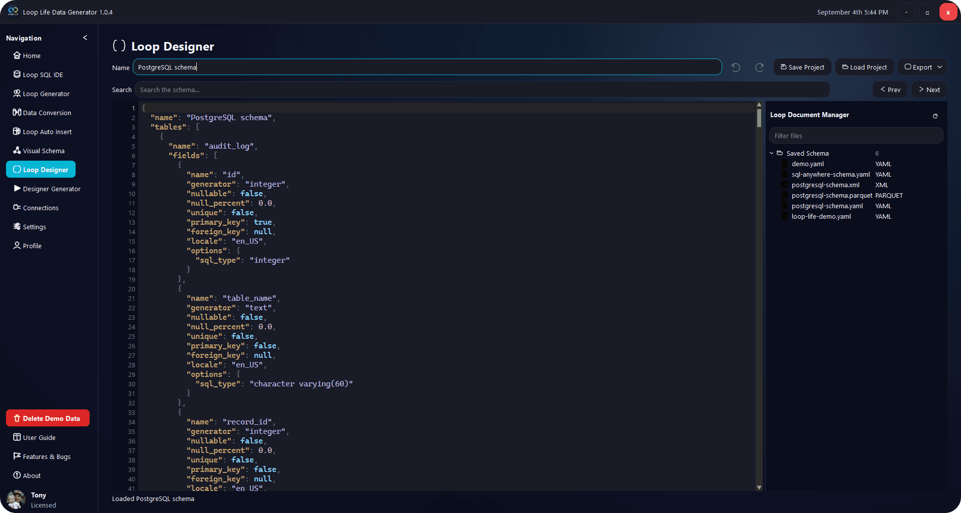Click the undo arrow icon
This screenshot has height=513, width=961.
click(736, 67)
